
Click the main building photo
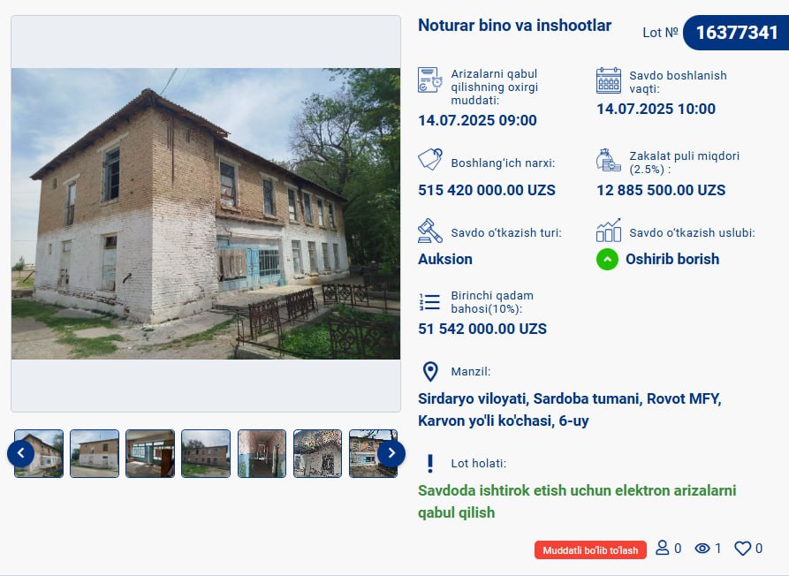[x=206, y=214]
